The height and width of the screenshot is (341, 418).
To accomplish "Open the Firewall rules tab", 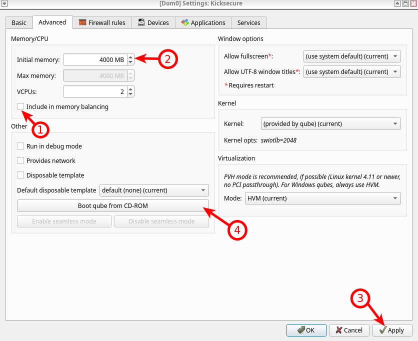I will click(102, 22).
